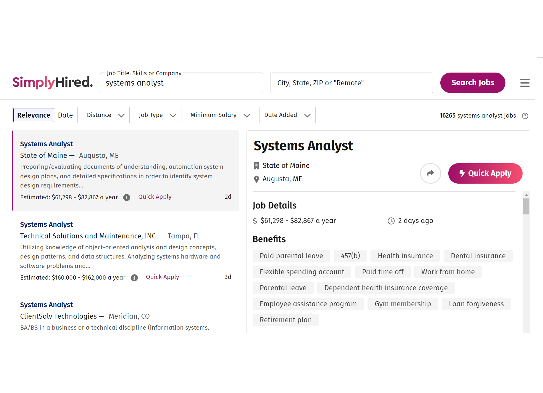Click the 2d posting age on first listing
The width and height of the screenshot is (543, 393).
[228, 197]
